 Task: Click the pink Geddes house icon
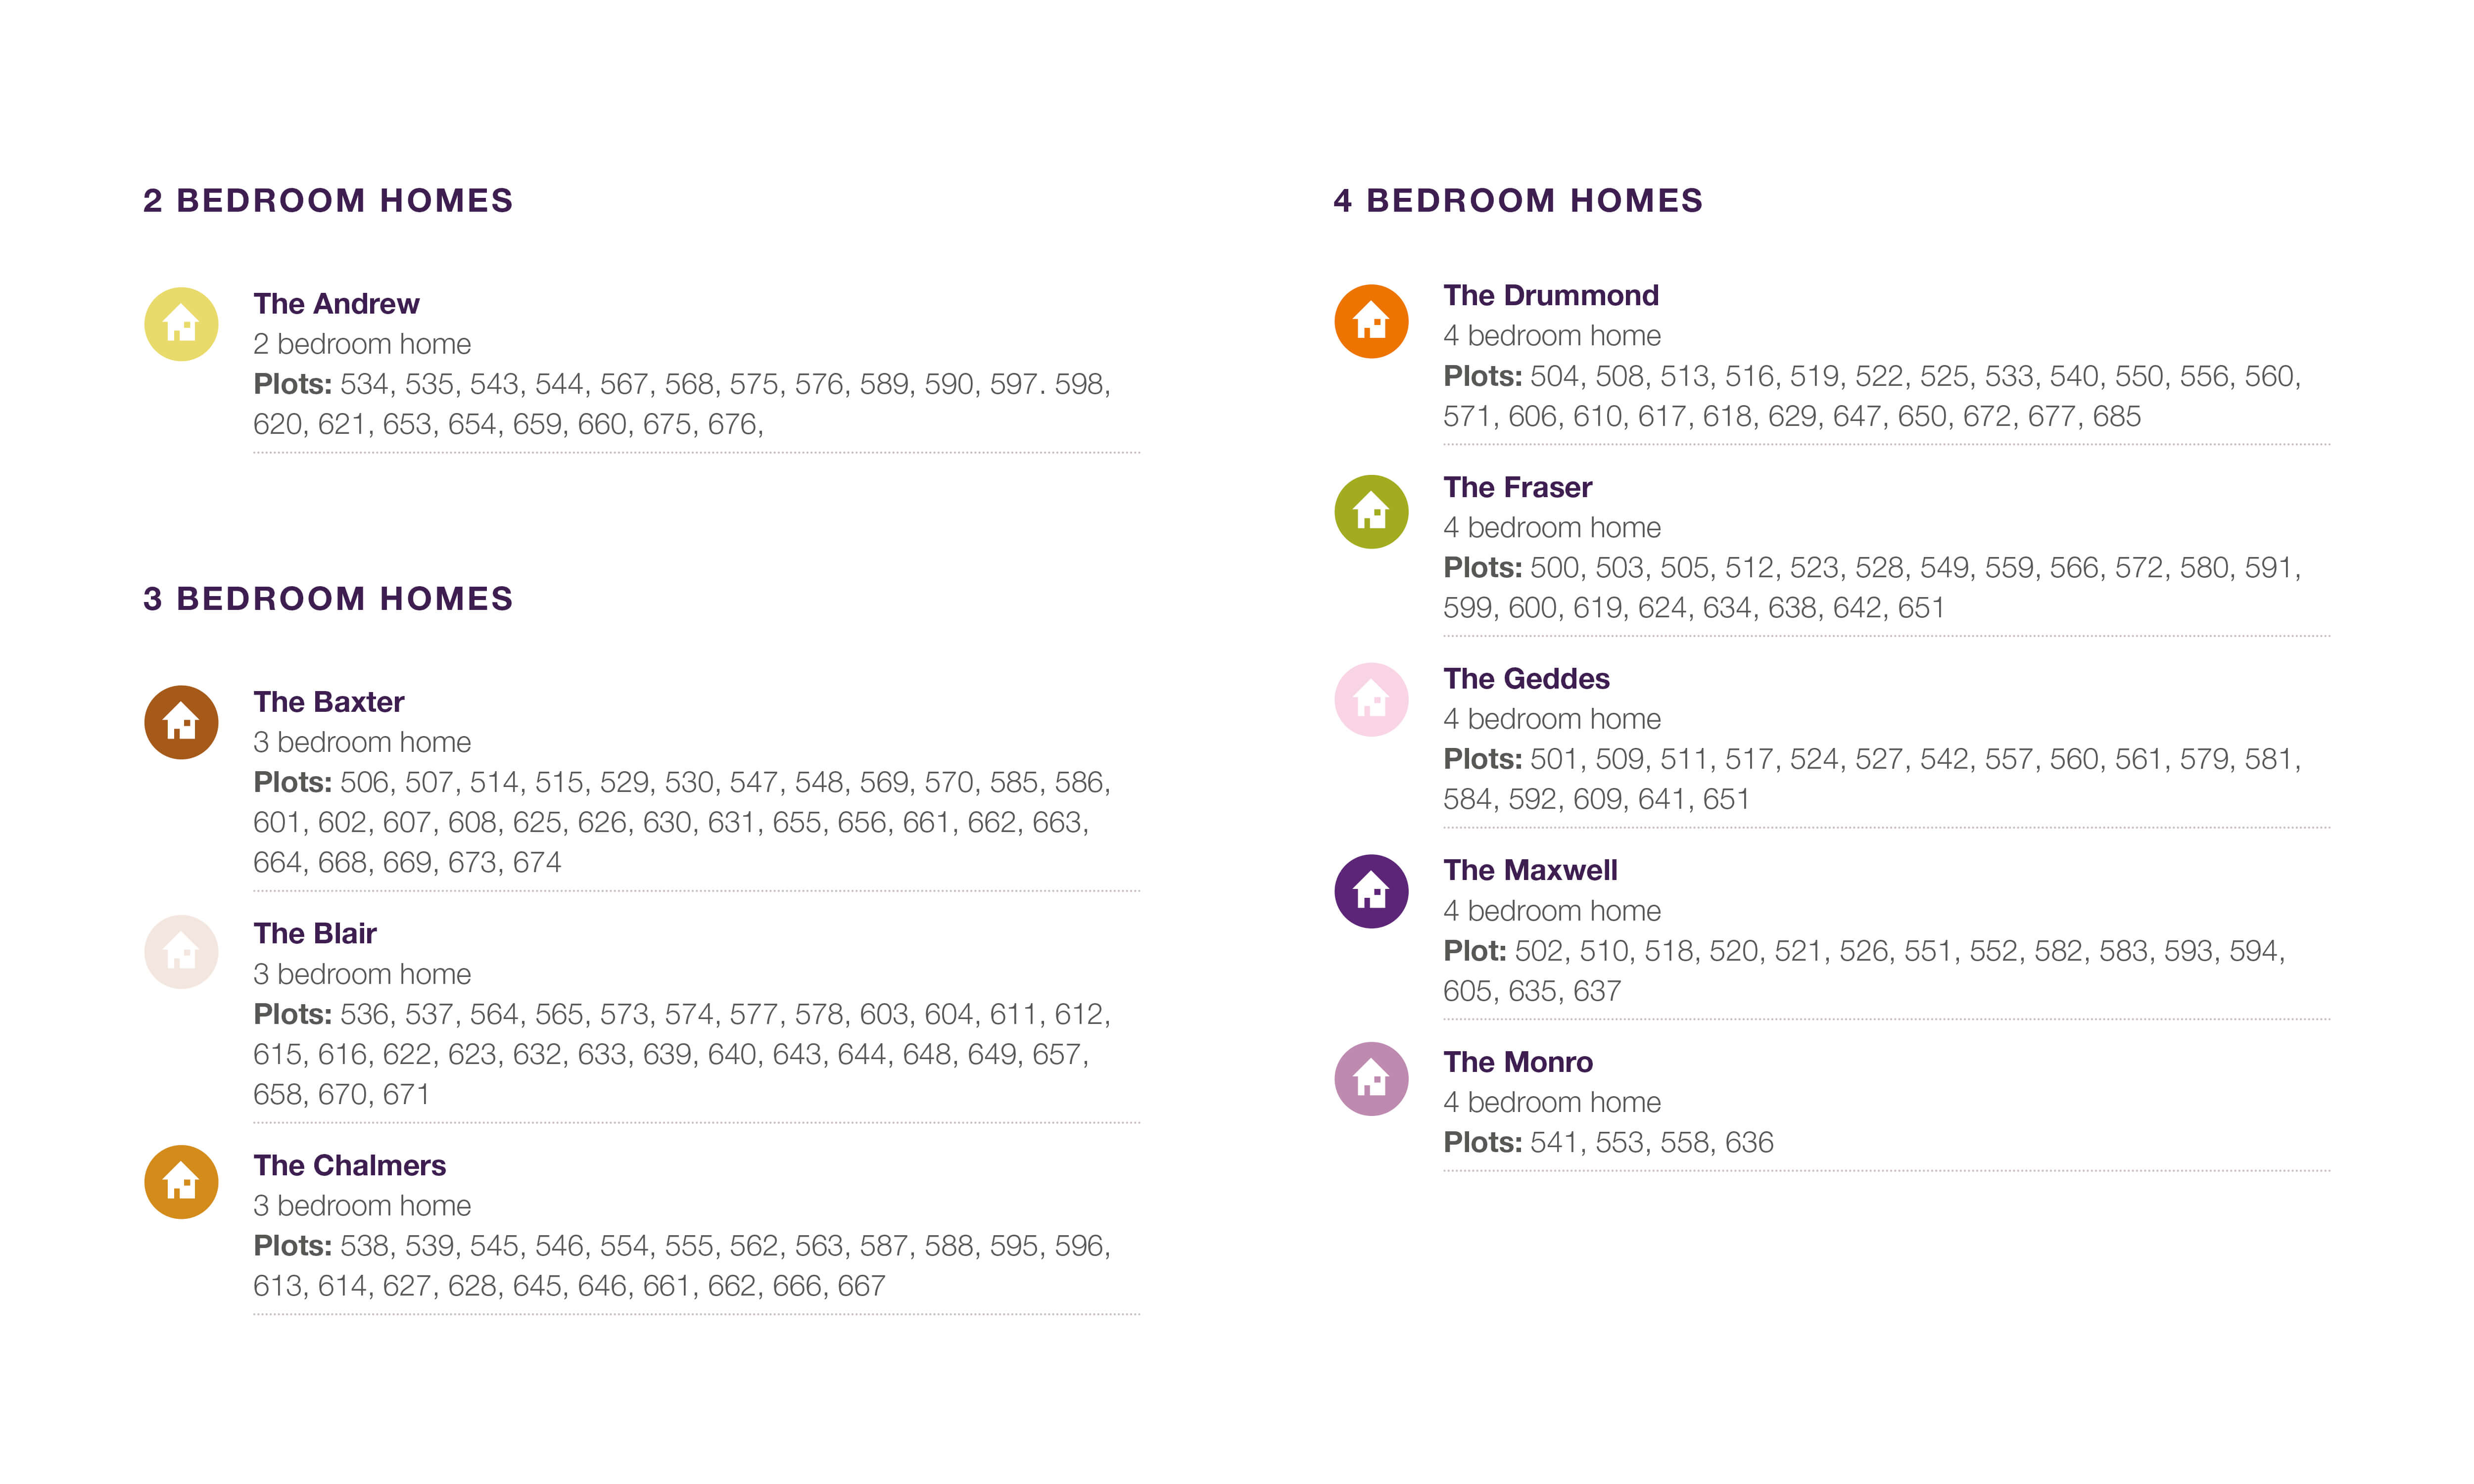coord(1371,700)
